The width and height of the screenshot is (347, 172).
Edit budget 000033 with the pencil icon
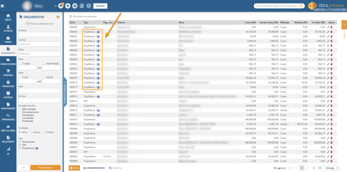point(328,27)
